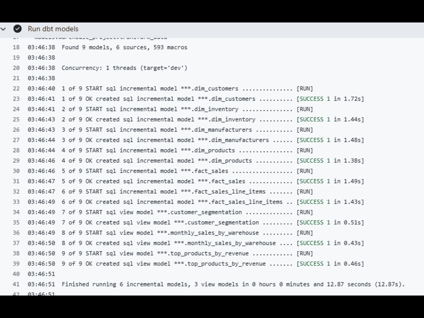
Task: Collapse the Run dbt models step chevron
Action: coord(3,29)
